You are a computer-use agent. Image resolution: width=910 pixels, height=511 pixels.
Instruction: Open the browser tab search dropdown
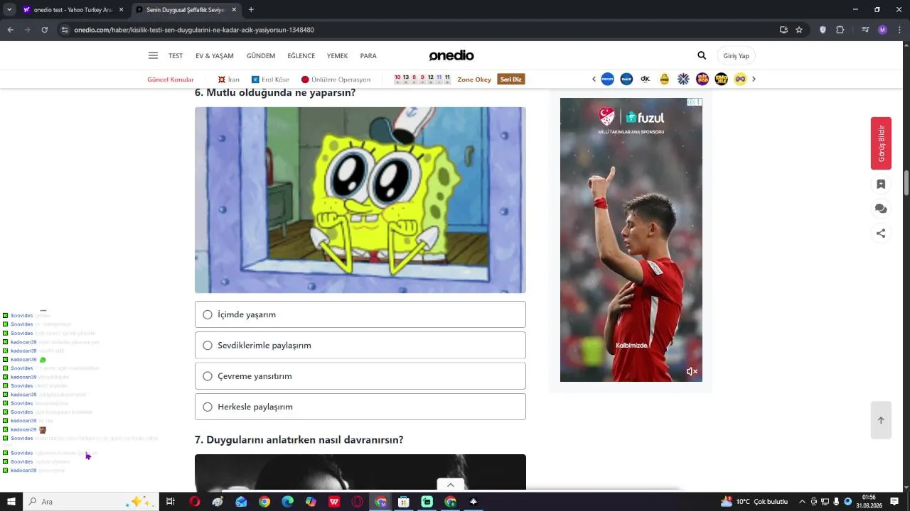[x=9, y=10]
